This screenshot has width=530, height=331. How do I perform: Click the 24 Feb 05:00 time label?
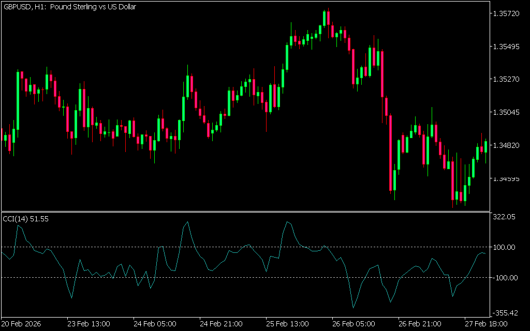pos(155,324)
